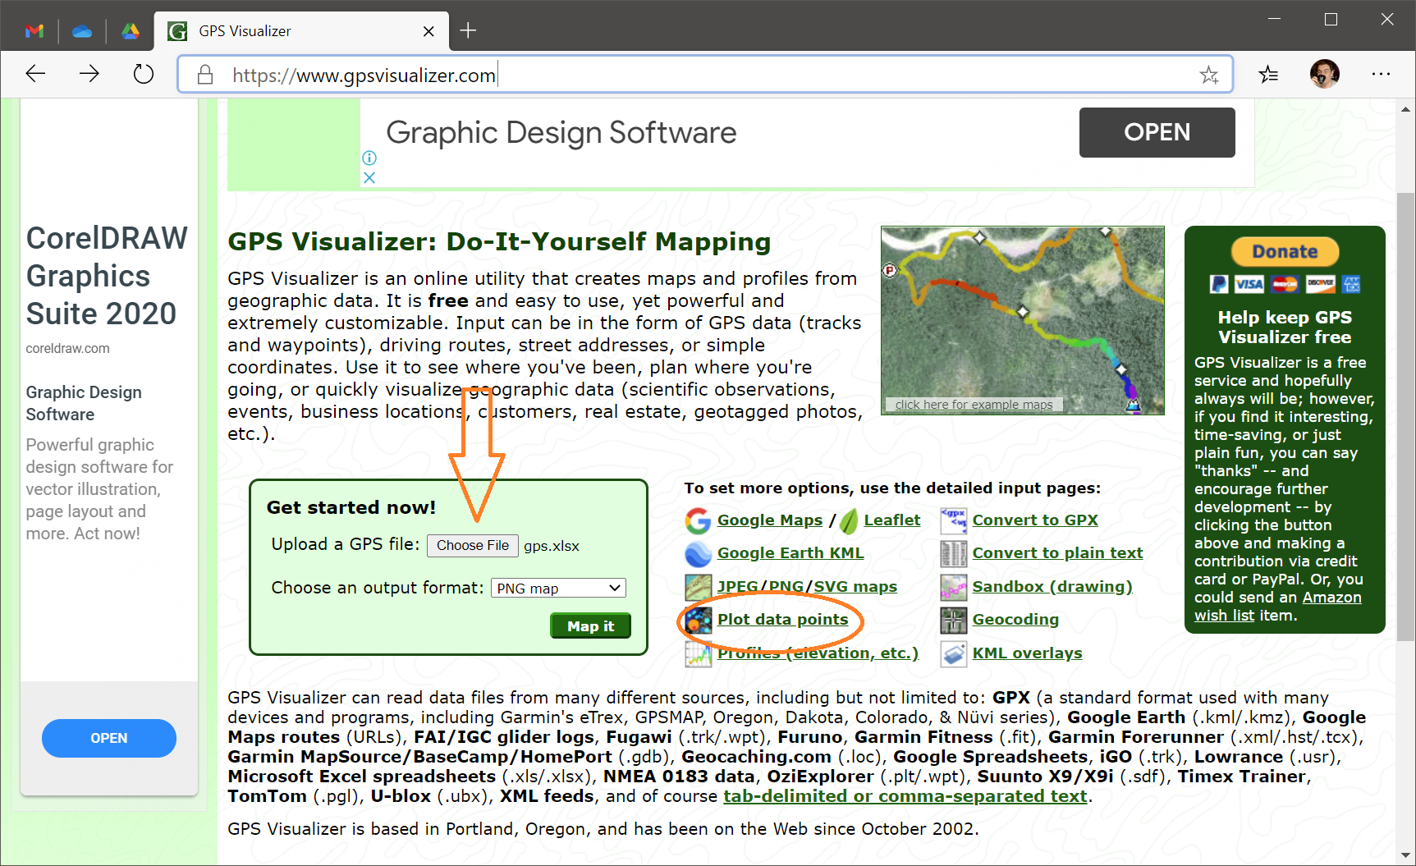Viewport: 1416px width, 866px height.
Task: Click the Sandbox drawing icon
Action: coord(953,587)
